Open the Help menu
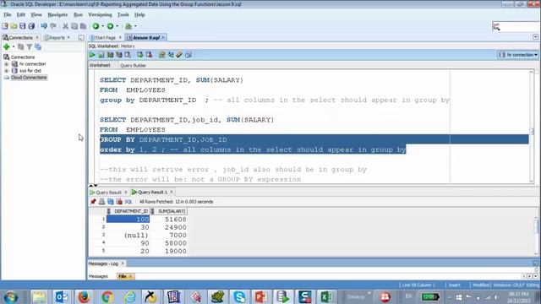This screenshot has height=304, width=541. click(139, 15)
